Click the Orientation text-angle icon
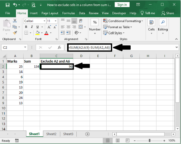 (x=76, y=33)
